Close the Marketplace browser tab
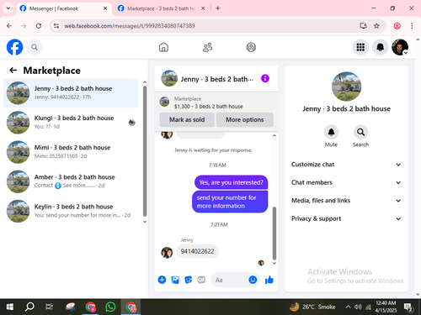This screenshot has width=421, height=315. point(203,8)
